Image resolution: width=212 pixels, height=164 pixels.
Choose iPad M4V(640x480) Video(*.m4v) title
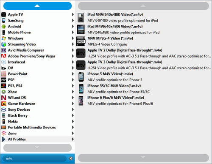[115, 27]
